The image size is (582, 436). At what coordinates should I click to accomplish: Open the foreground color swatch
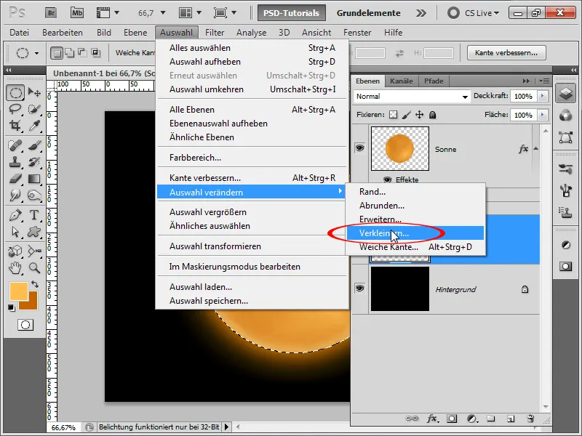pos(17,291)
